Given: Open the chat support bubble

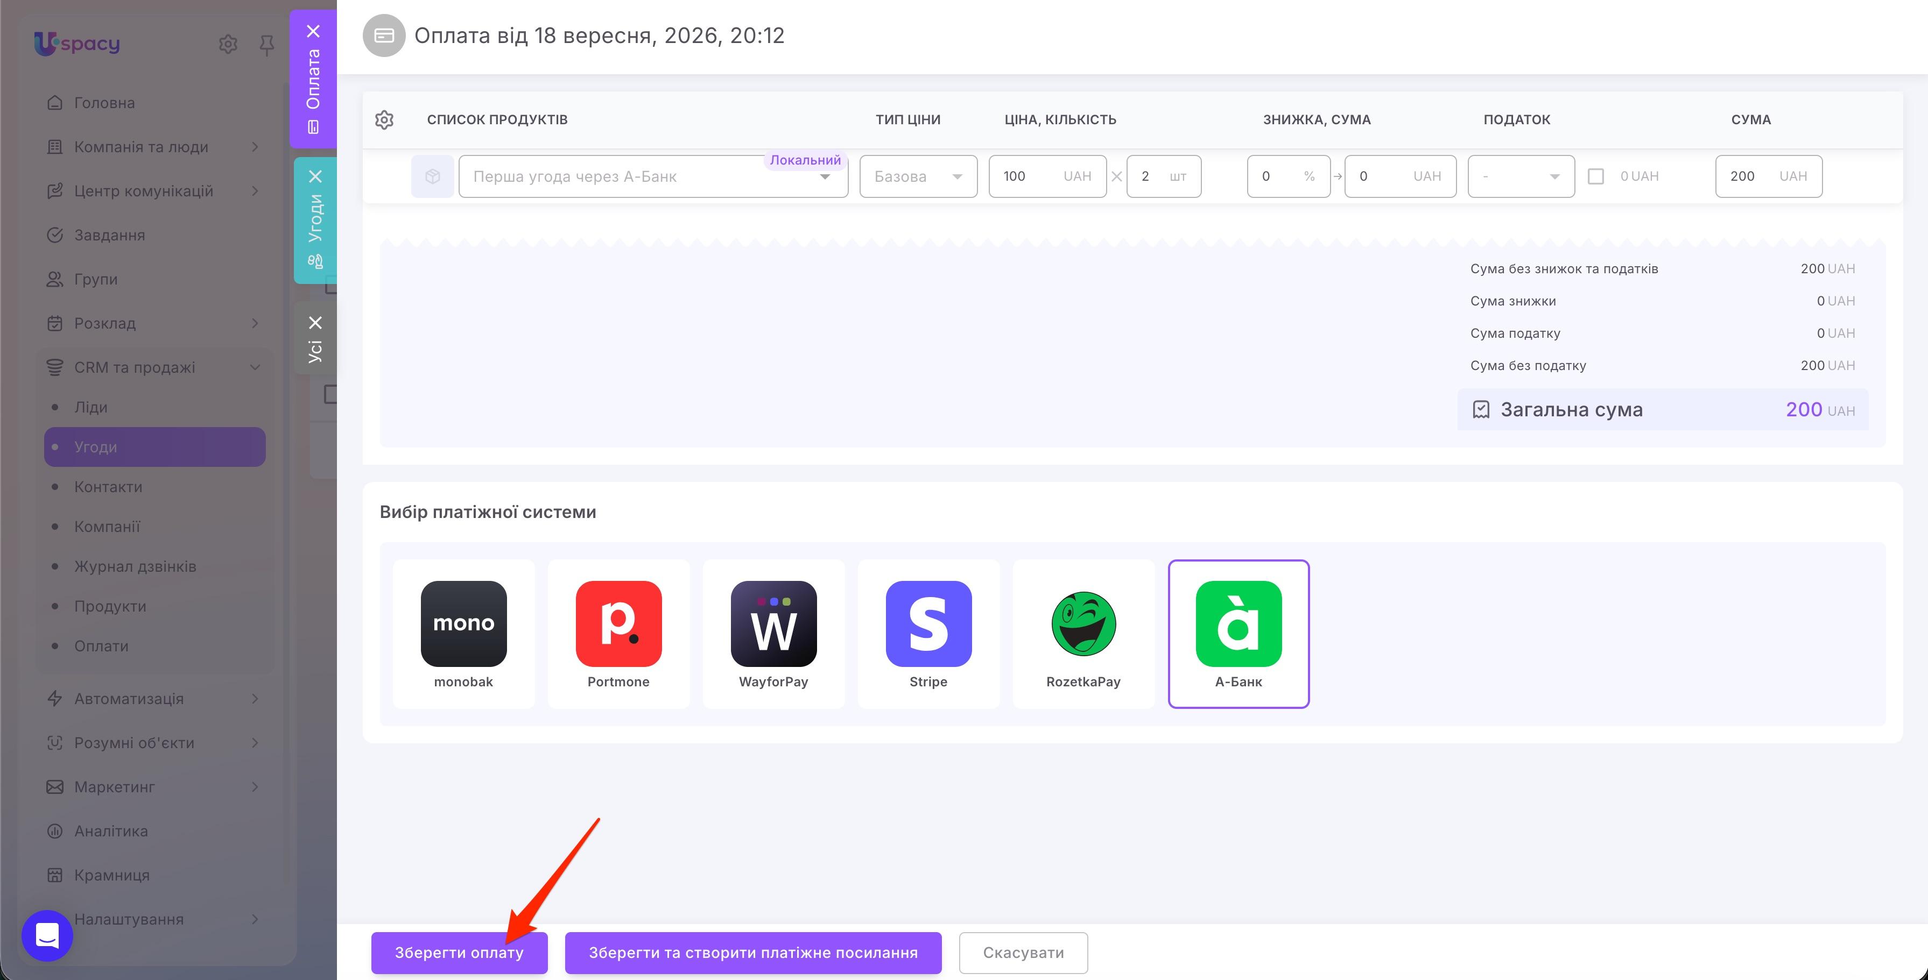Looking at the screenshot, I should coord(47,935).
